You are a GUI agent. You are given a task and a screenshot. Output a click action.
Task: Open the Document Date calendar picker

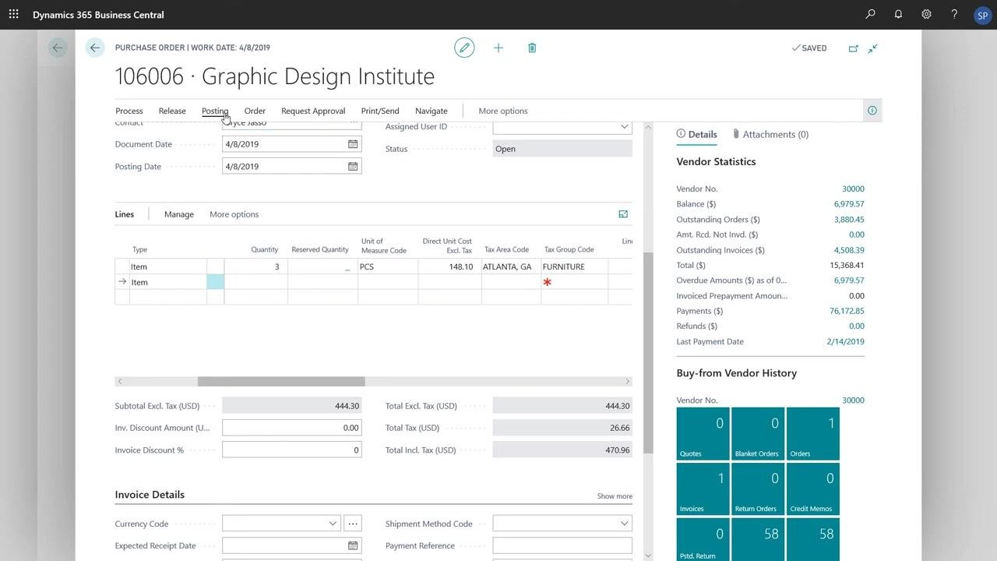tap(353, 144)
